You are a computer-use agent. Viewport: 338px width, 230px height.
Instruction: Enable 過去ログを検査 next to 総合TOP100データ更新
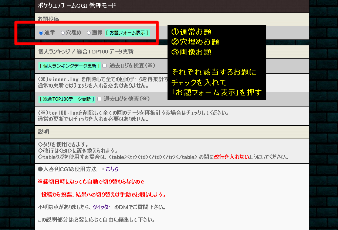click(x=99, y=99)
